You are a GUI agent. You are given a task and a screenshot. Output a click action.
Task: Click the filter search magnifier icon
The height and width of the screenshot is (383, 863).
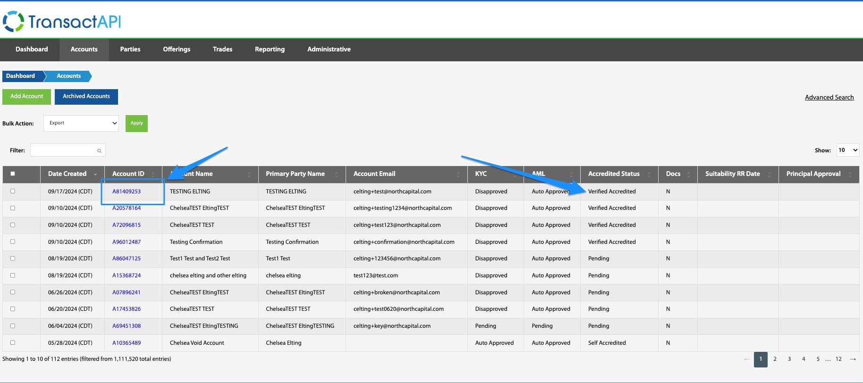click(99, 151)
